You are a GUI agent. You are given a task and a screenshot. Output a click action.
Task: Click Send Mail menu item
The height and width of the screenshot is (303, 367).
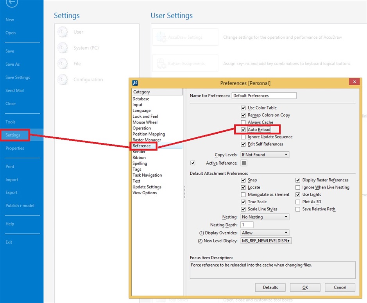(x=14, y=90)
